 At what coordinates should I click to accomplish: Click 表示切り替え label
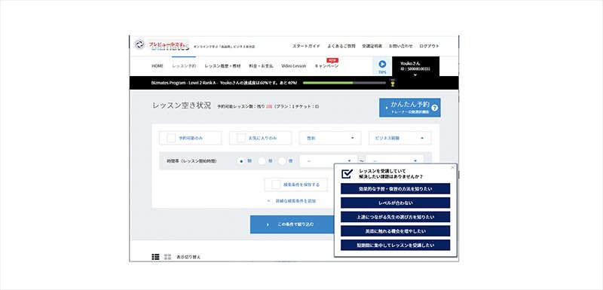point(188,257)
